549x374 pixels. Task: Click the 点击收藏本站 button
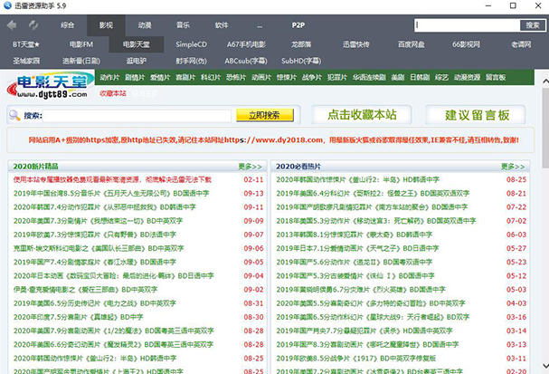coord(362,115)
